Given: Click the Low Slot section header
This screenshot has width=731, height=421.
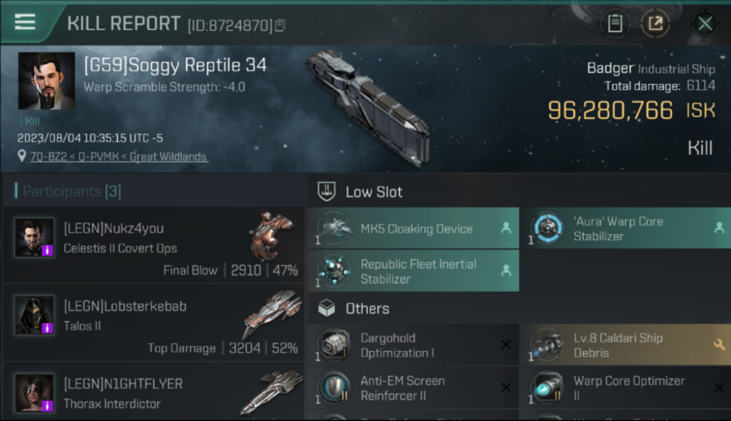Looking at the screenshot, I should pyautogui.click(x=374, y=192).
